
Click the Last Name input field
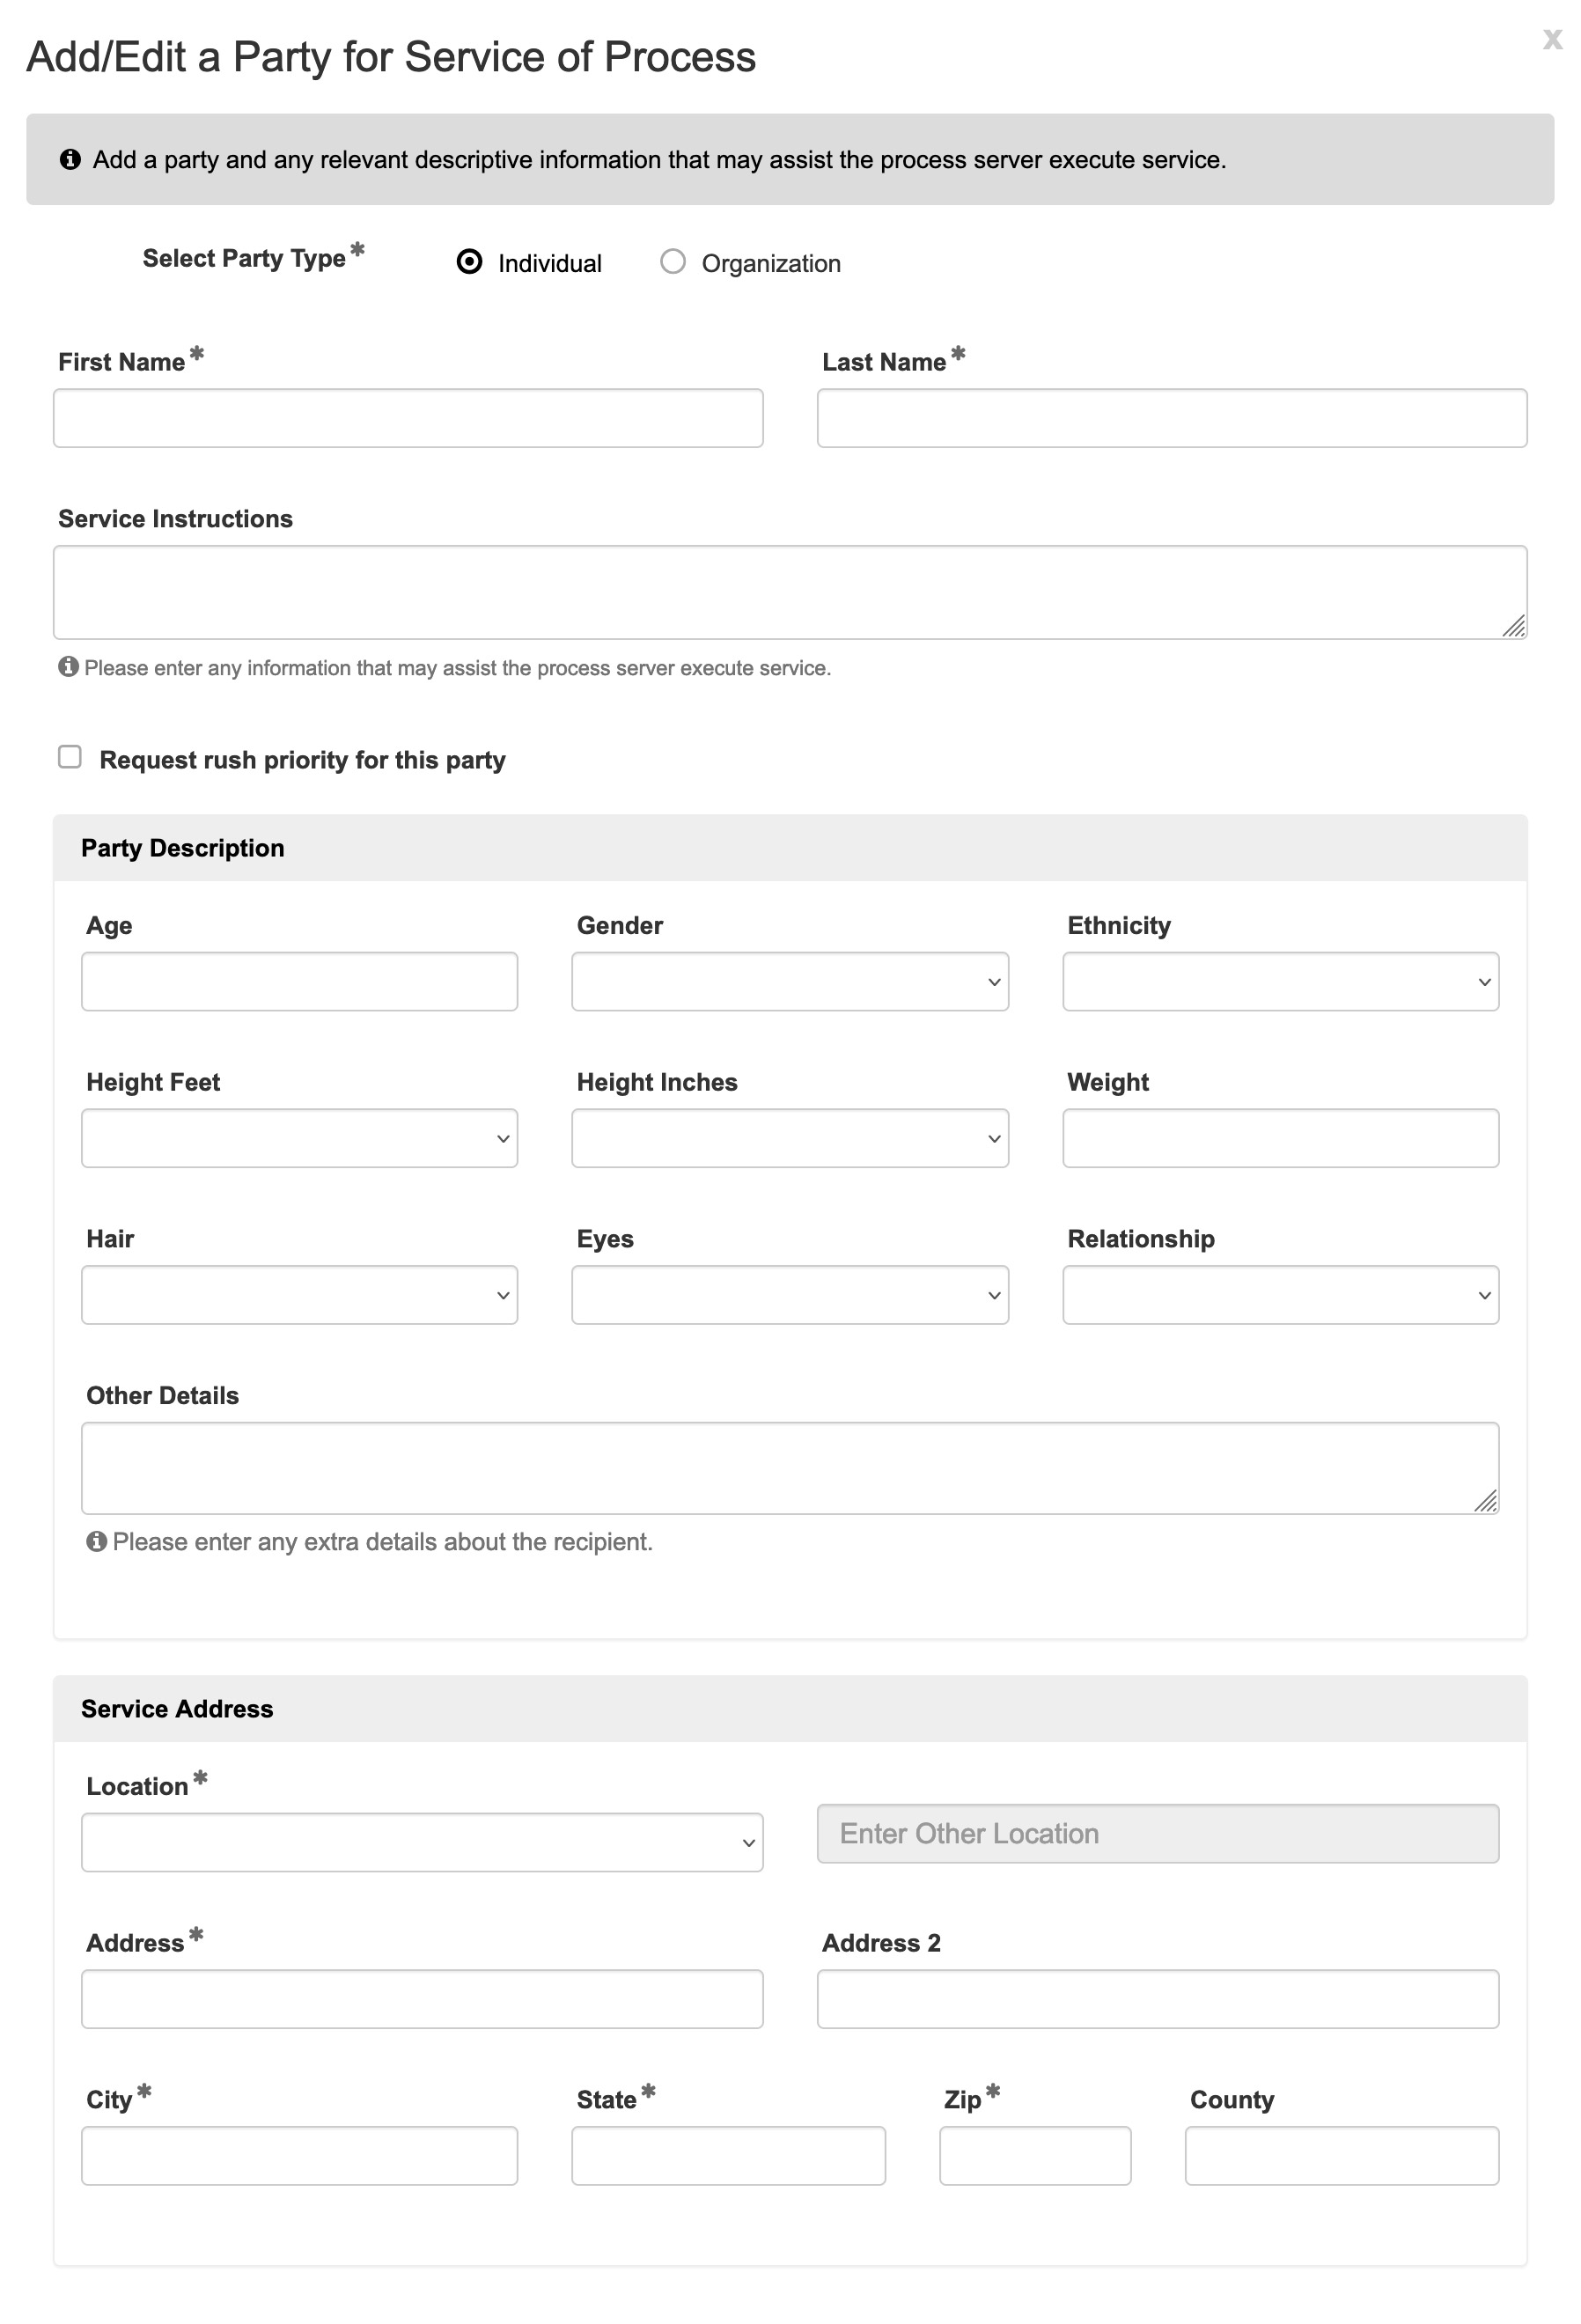pos(1170,417)
